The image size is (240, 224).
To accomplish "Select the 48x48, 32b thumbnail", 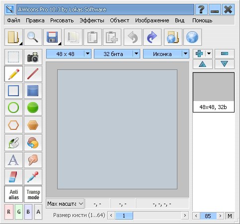I will [214, 93].
